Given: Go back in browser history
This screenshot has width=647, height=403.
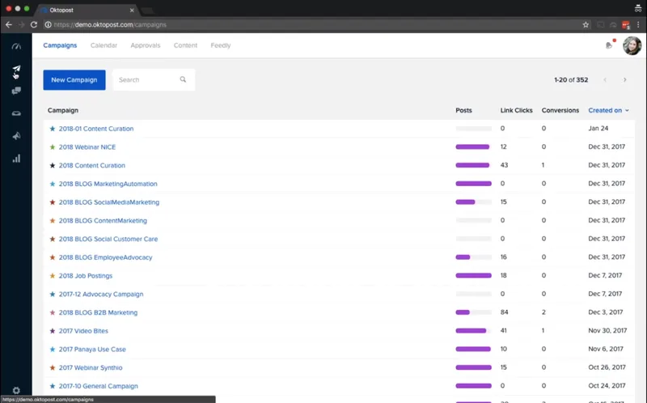Looking at the screenshot, I should 9,25.
